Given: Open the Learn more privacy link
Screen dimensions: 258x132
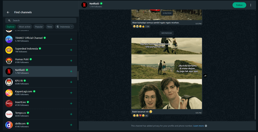Looking at the screenshot, I should point(198,126).
